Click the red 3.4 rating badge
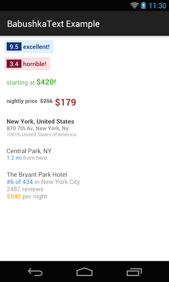Viewport: 169px width, 282px height. (14, 64)
